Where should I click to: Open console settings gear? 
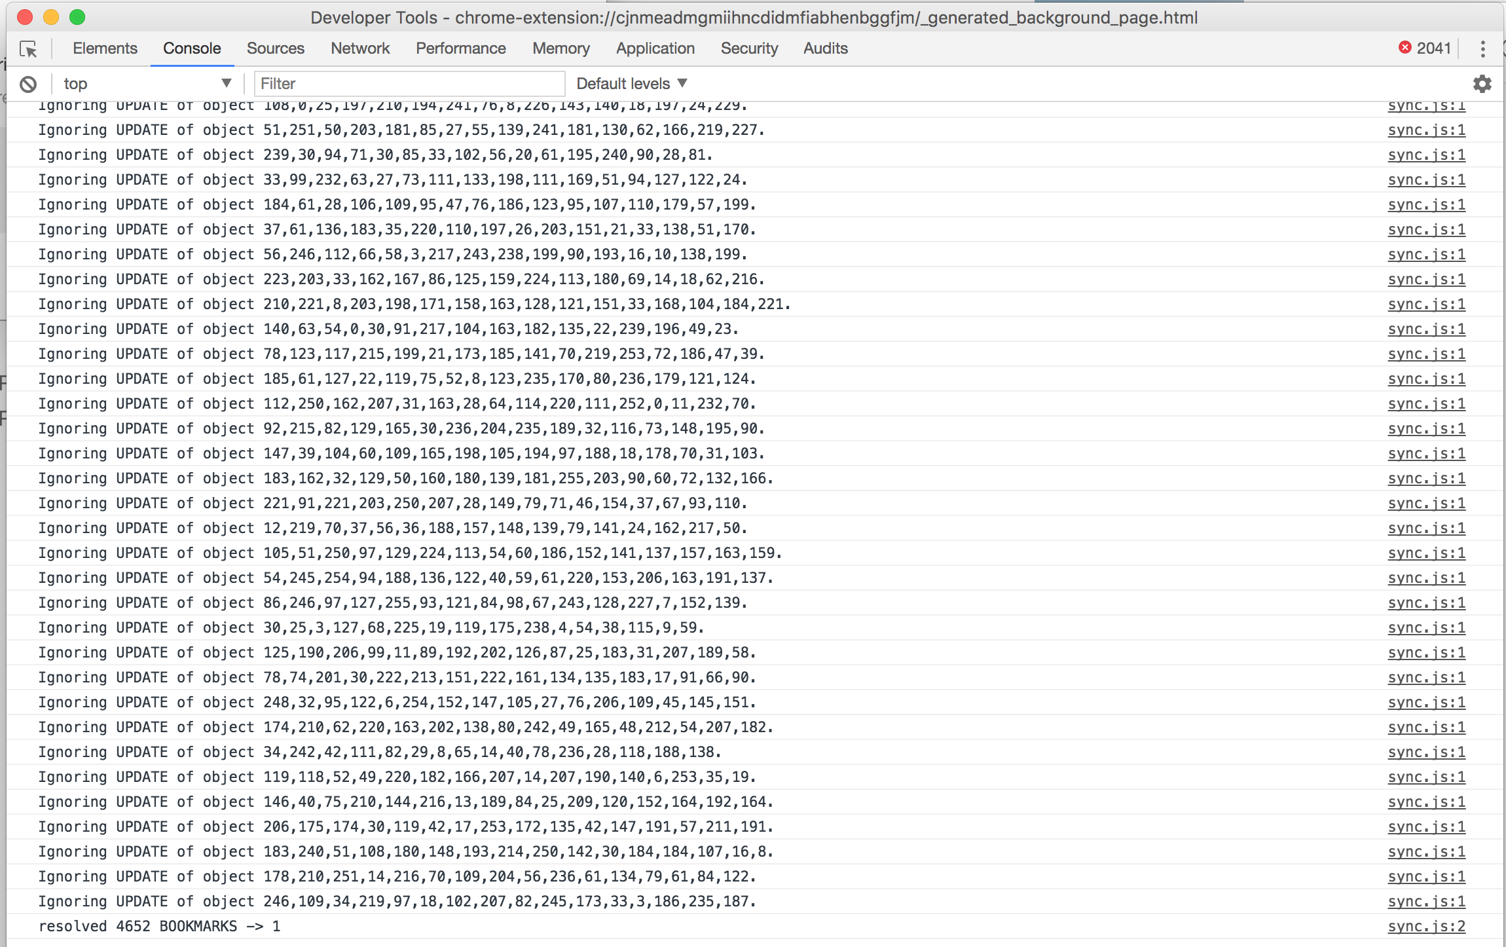click(1482, 84)
